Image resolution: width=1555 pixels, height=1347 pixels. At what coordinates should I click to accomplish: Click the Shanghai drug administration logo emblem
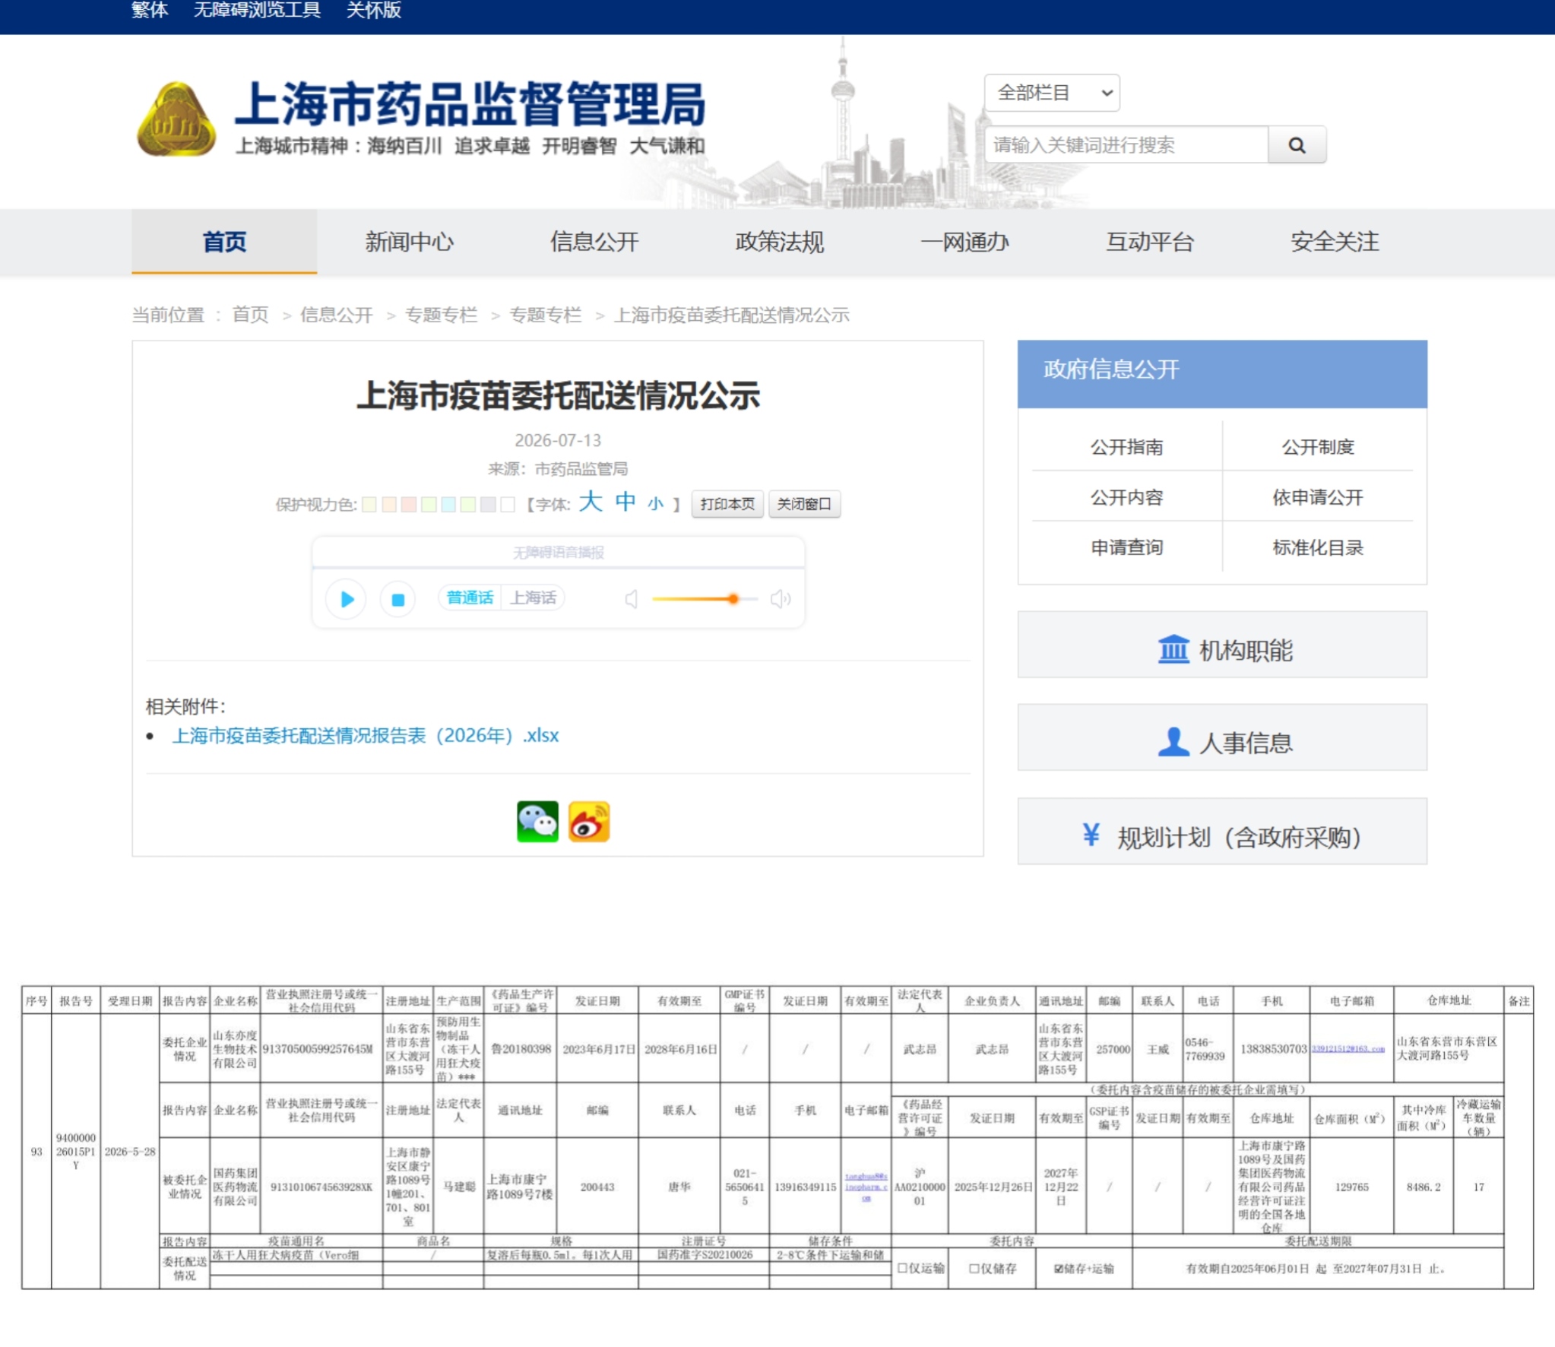coord(176,119)
